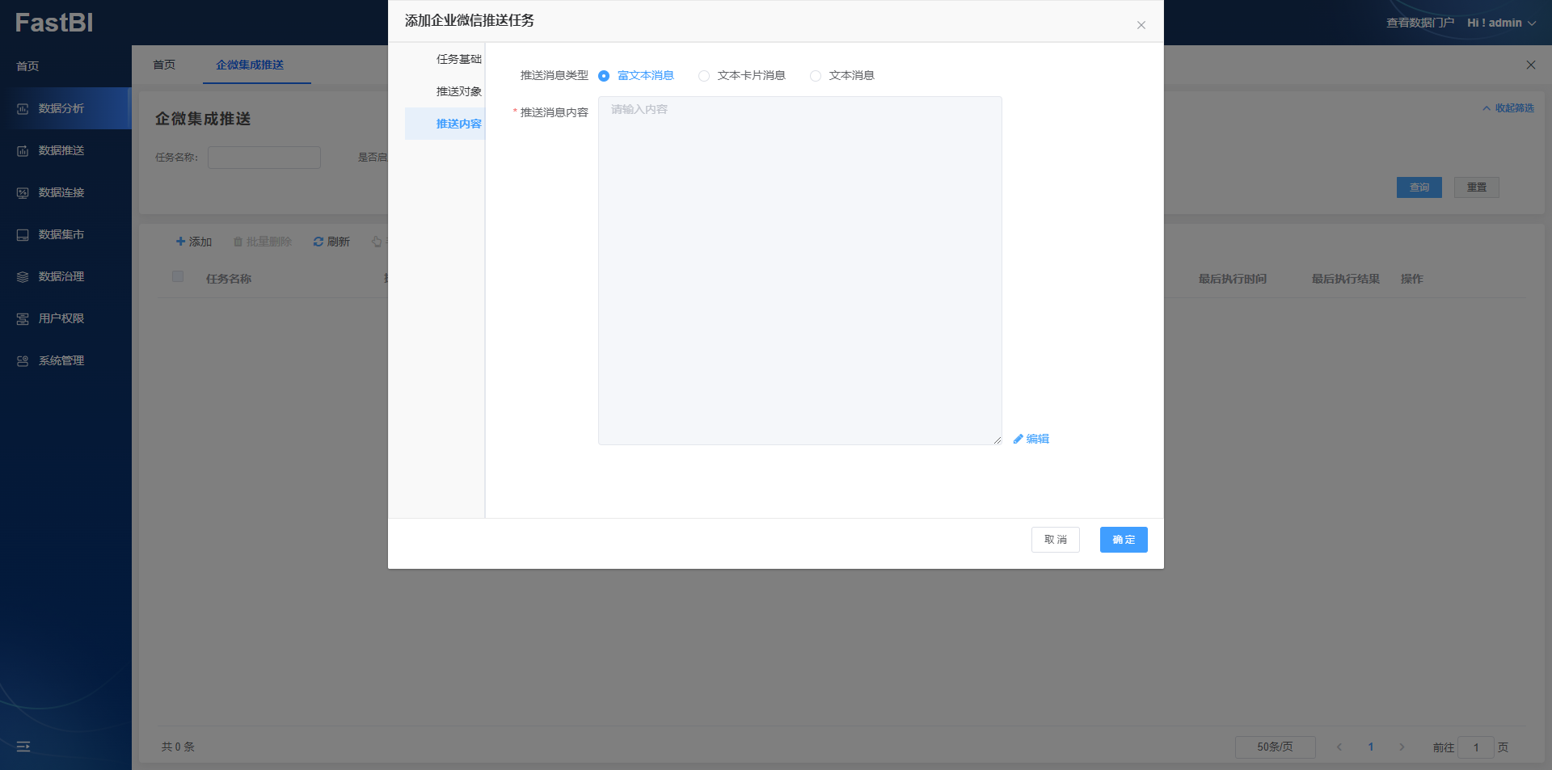1552x770 pixels.
Task: Click the 用户权限 sidebar icon
Action: point(23,318)
